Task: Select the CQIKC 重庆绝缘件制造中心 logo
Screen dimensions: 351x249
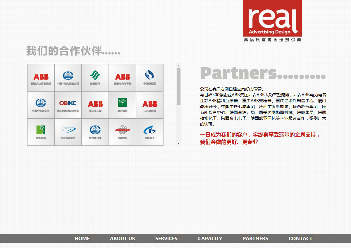Action: [x=68, y=105]
